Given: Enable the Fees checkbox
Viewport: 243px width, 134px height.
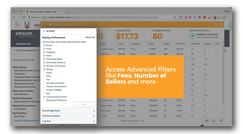Looking at the screenshot, I should point(44,76).
